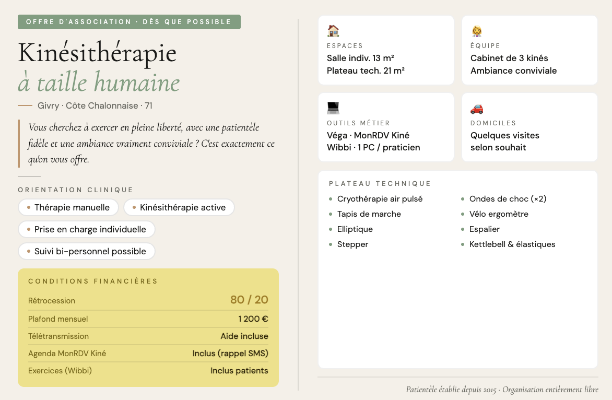Click the house icon above Espaces
The width and height of the screenshot is (612, 400).
[x=333, y=31]
